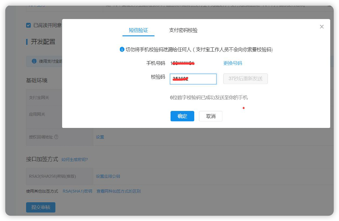Image resolution: width=339 pixels, height=221 pixels.
Task: View 查看两种加签方式的区别 comparison
Action: [118, 191]
